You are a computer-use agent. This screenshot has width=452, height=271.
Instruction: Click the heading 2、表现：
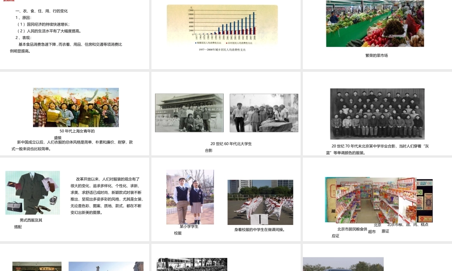point(24,38)
